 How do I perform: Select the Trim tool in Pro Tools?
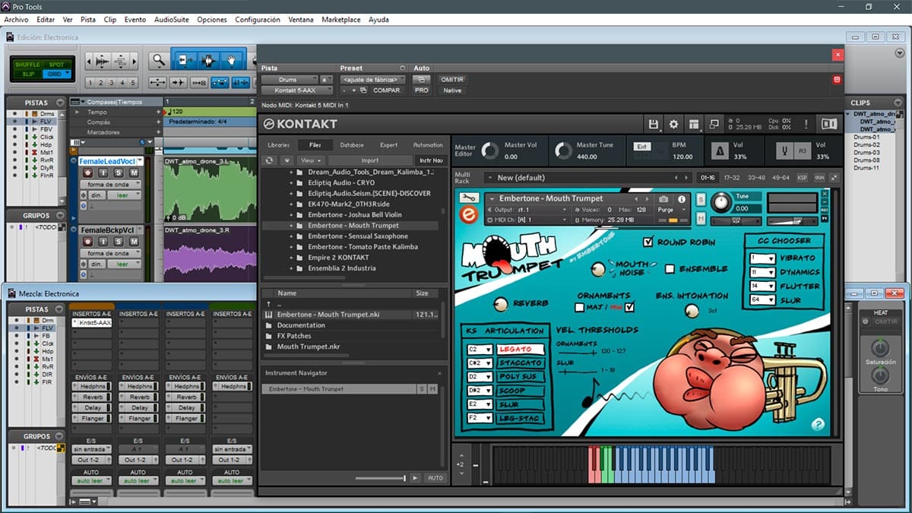point(185,60)
